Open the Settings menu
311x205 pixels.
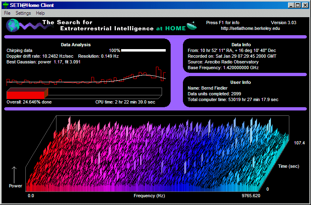[x=23, y=13]
